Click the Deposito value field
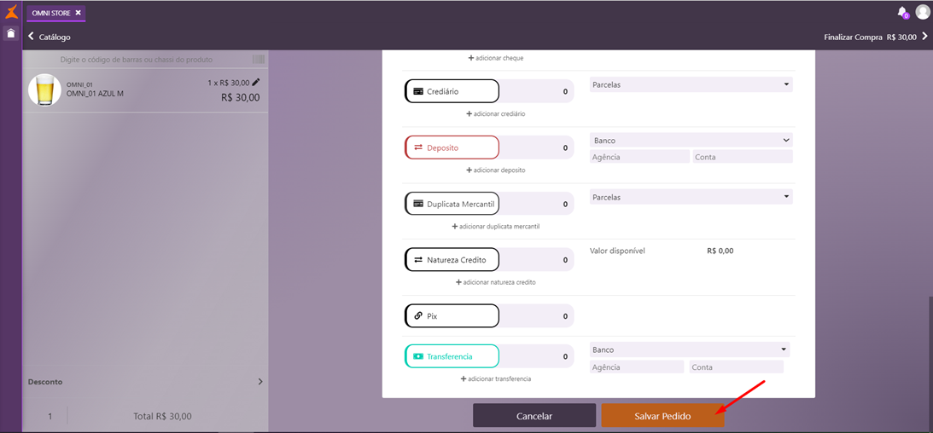 pyautogui.click(x=536, y=147)
